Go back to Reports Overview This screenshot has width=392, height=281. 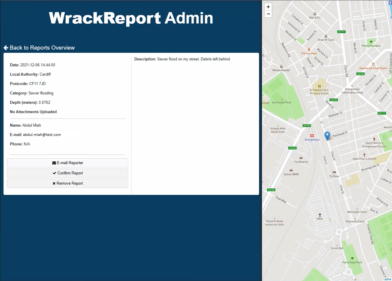(39, 48)
